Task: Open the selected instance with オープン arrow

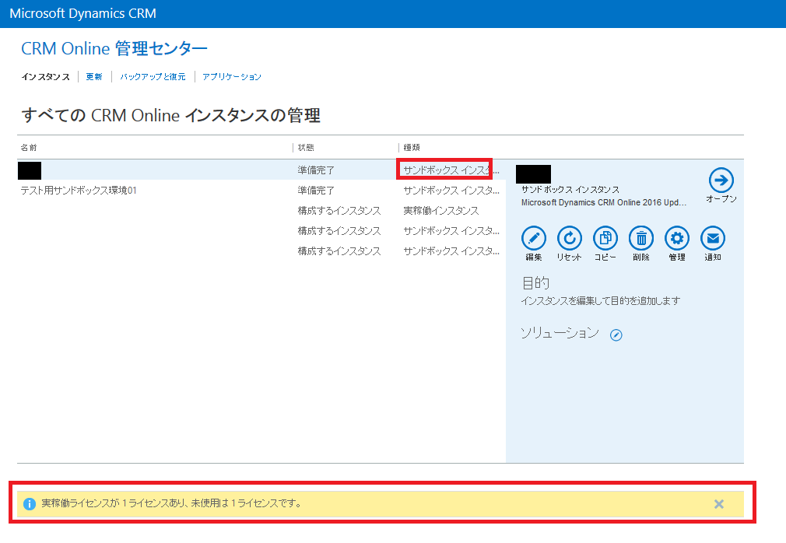Action: (721, 180)
